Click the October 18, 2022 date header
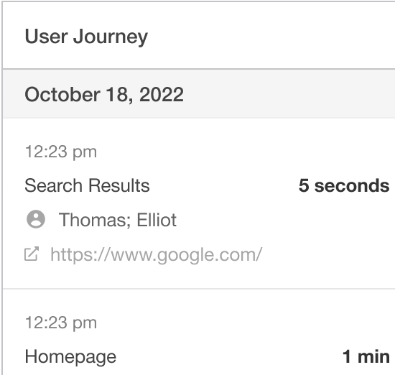The width and height of the screenshot is (395, 375). pos(104,94)
